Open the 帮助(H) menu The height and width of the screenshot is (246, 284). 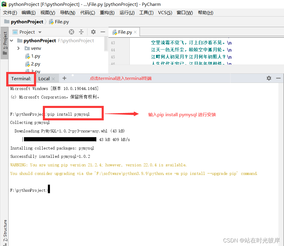[206, 13]
